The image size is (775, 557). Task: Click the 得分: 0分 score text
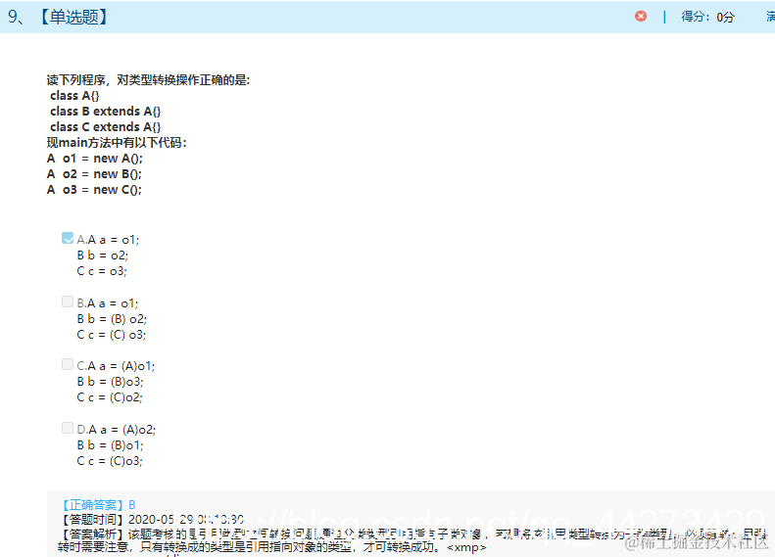[707, 17]
